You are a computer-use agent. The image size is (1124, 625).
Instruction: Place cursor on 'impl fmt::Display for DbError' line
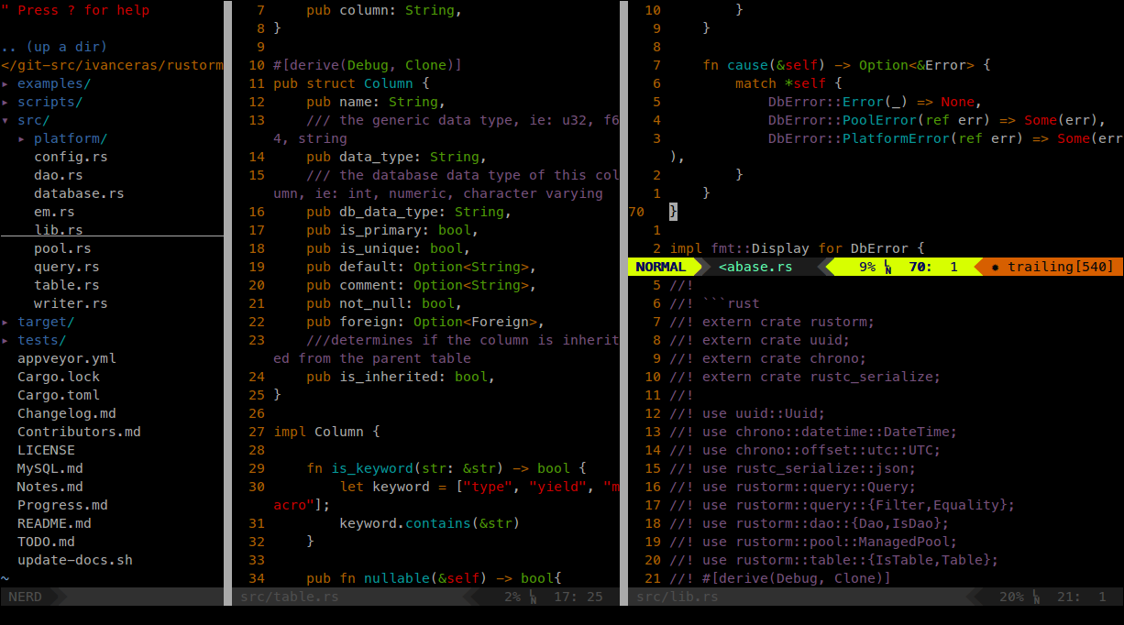pyautogui.click(x=797, y=248)
